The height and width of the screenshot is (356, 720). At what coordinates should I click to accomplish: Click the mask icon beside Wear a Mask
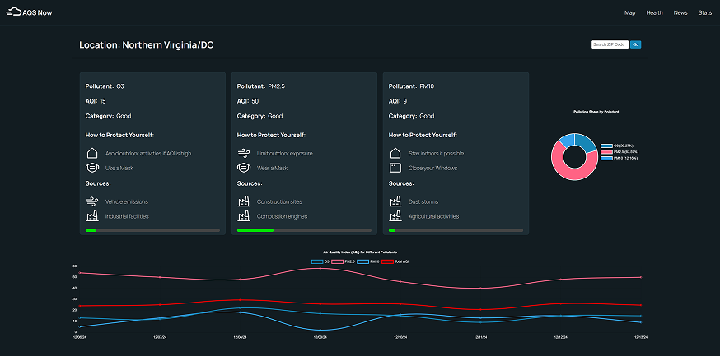(243, 168)
